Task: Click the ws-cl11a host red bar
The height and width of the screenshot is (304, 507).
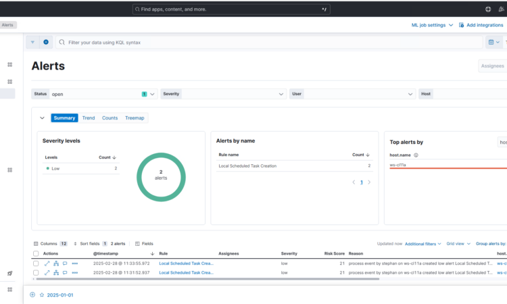Action: click(x=448, y=168)
